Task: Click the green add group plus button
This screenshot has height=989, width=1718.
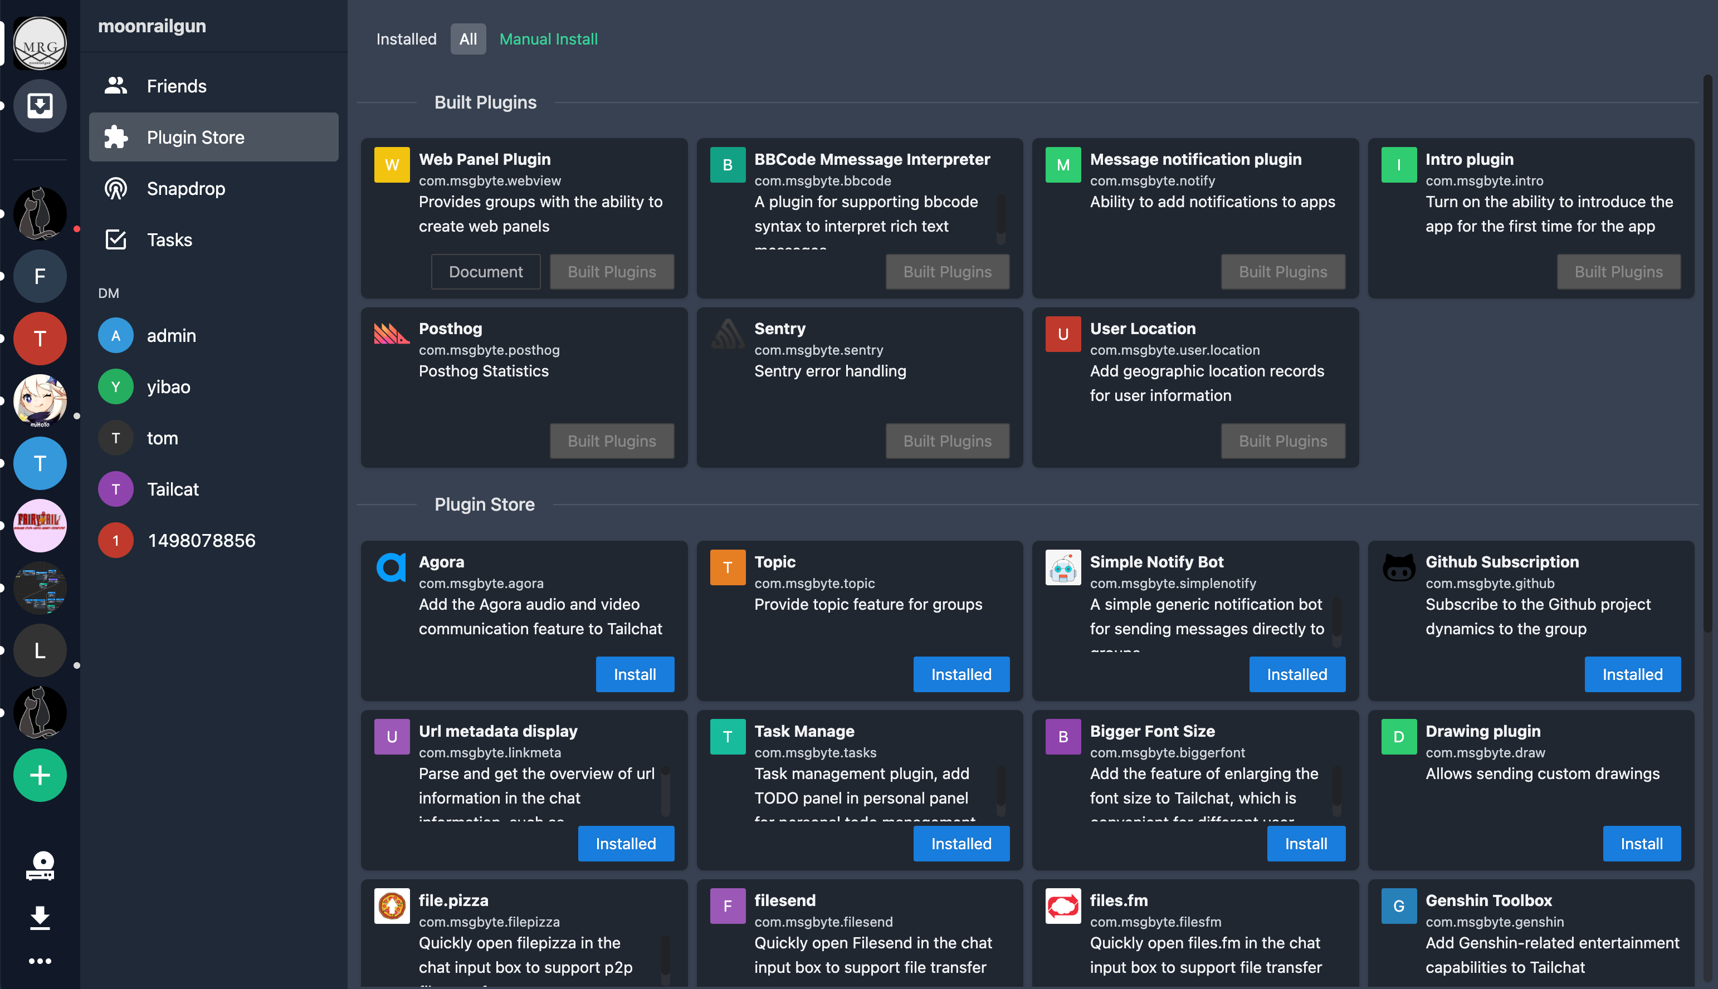Action: pos(40,775)
